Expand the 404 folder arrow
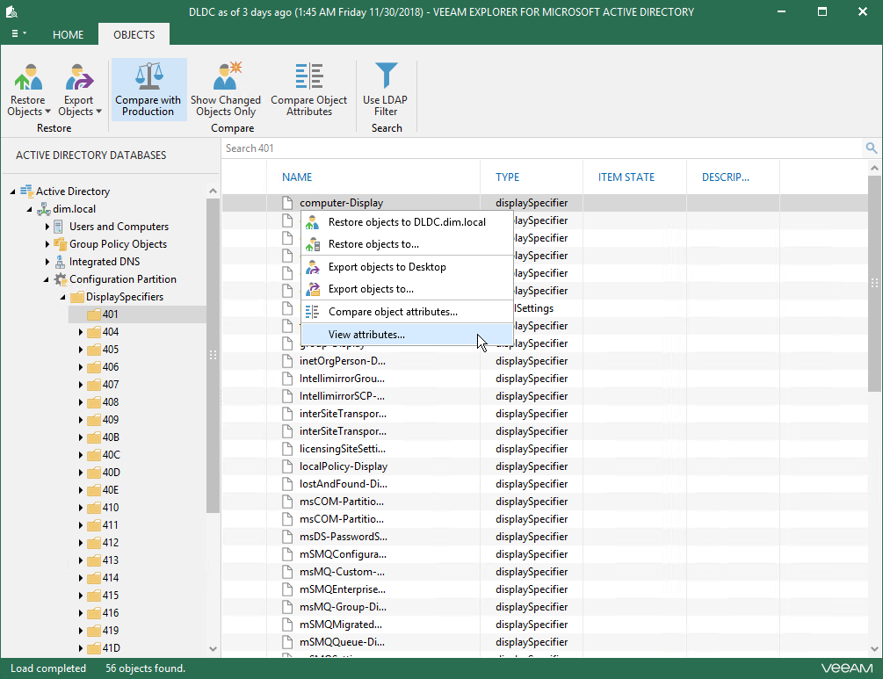 (x=81, y=332)
